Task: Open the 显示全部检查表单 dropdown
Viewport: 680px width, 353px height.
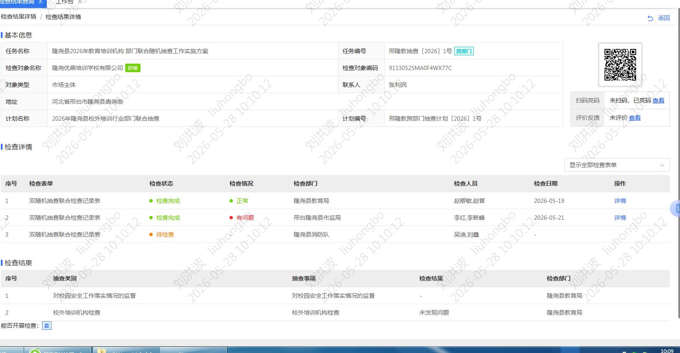Action: click(x=617, y=165)
